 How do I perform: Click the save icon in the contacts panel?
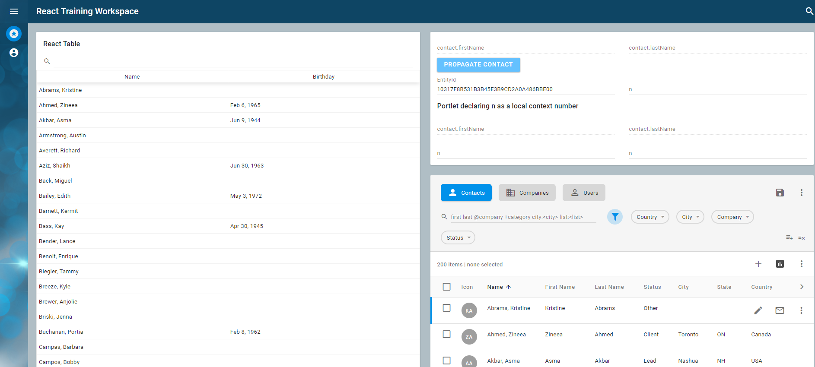[x=780, y=193]
